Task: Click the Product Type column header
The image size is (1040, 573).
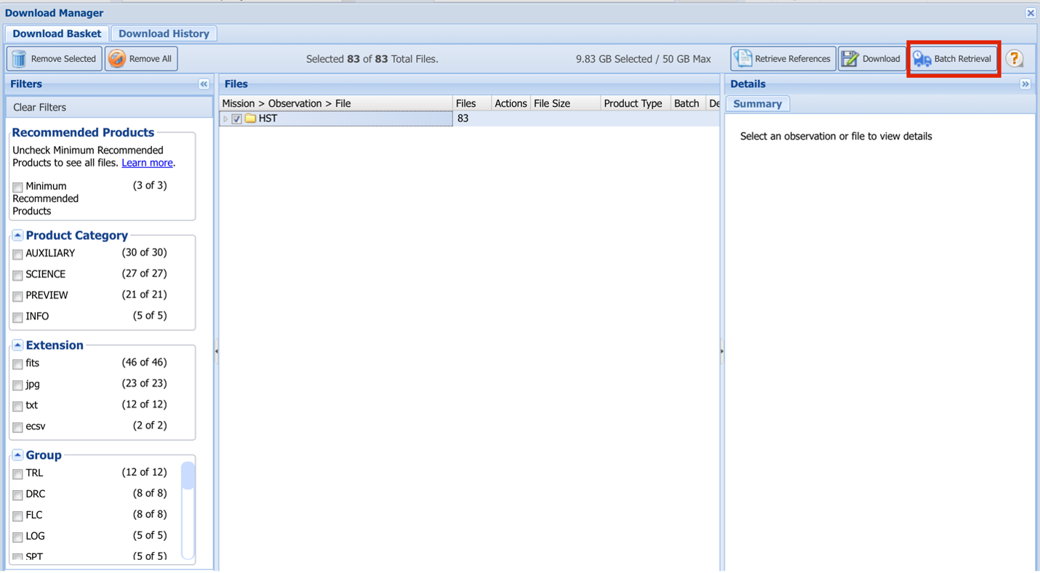Action: tap(636, 103)
